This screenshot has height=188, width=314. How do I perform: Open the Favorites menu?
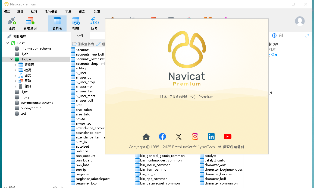(x=51, y=12)
